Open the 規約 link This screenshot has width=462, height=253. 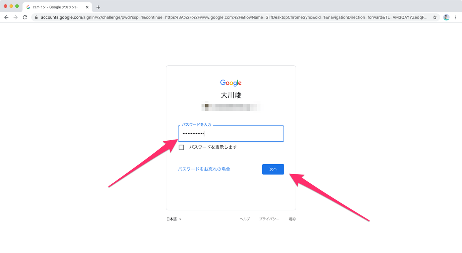292,219
